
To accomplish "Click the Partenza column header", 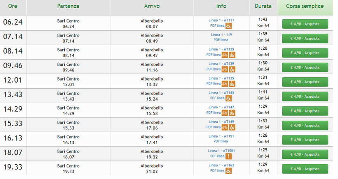I will pos(68,7).
